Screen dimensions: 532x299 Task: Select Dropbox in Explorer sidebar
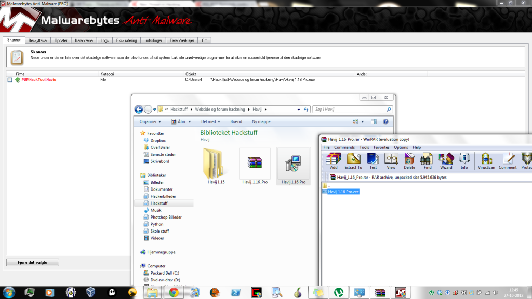point(158,140)
